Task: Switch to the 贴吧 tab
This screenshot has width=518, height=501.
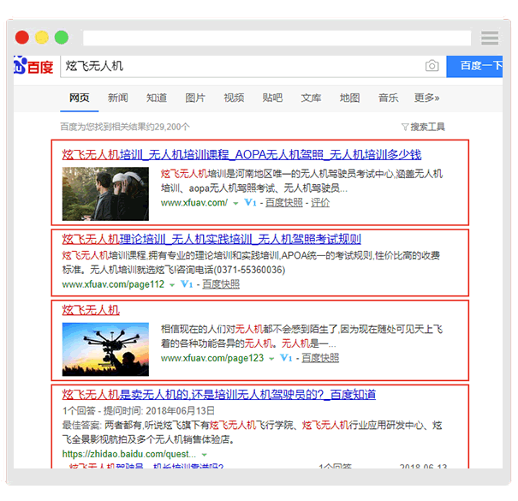Action: coord(272,98)
